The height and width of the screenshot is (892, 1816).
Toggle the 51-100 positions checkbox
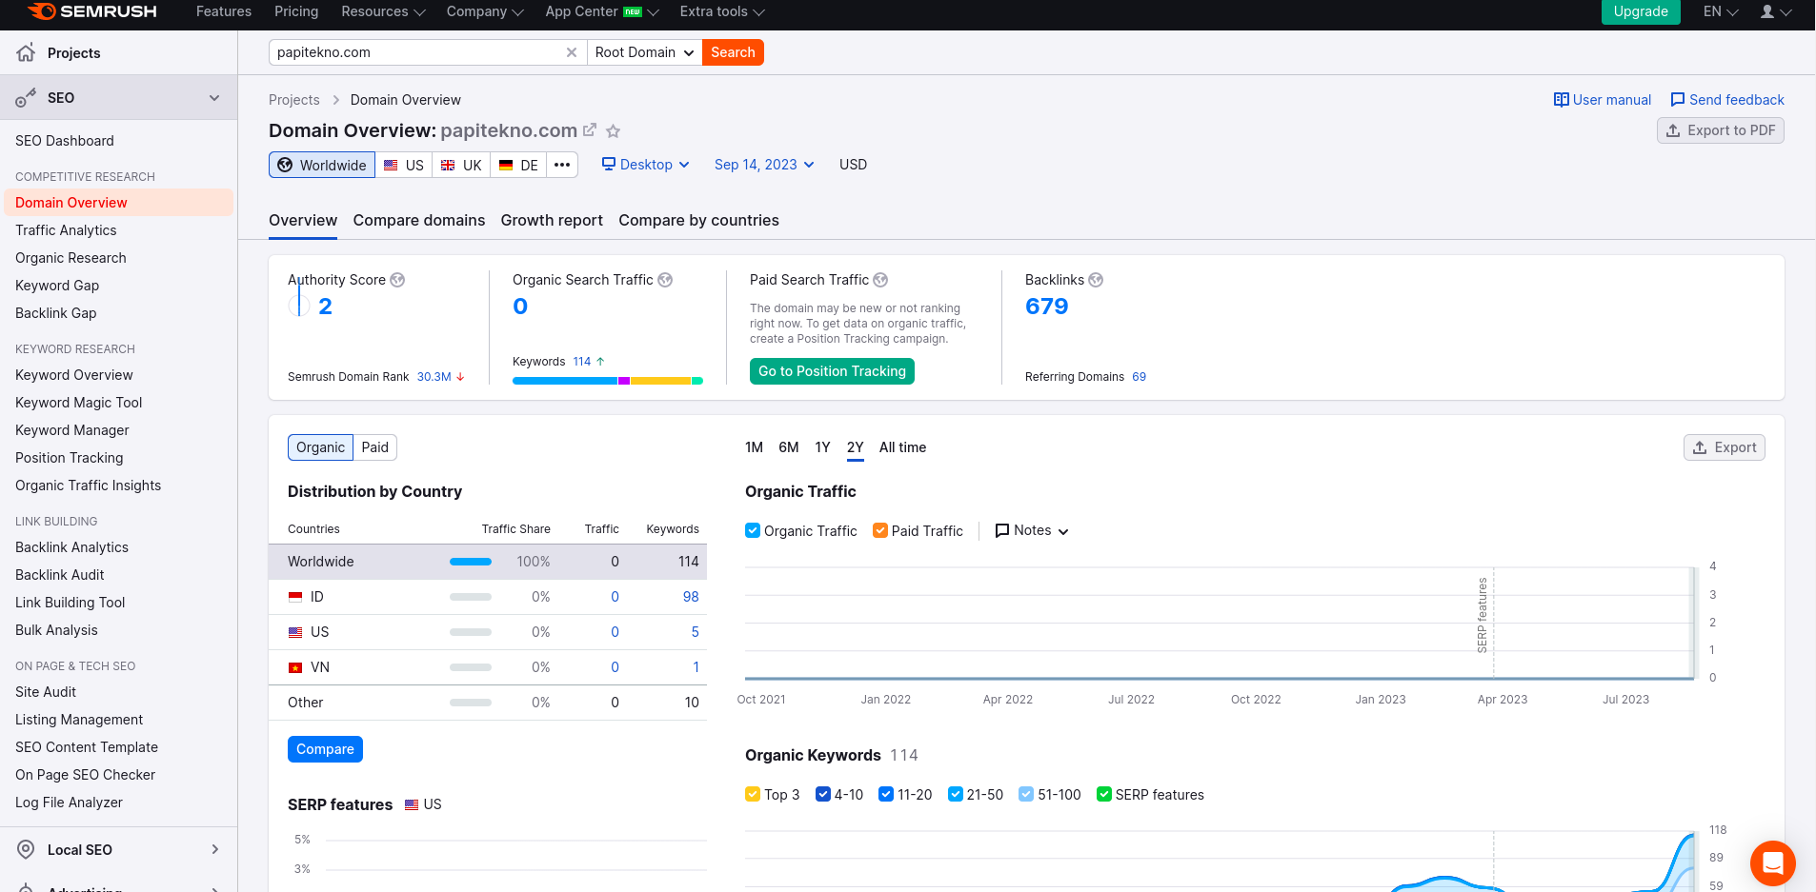click(1026, 794)
